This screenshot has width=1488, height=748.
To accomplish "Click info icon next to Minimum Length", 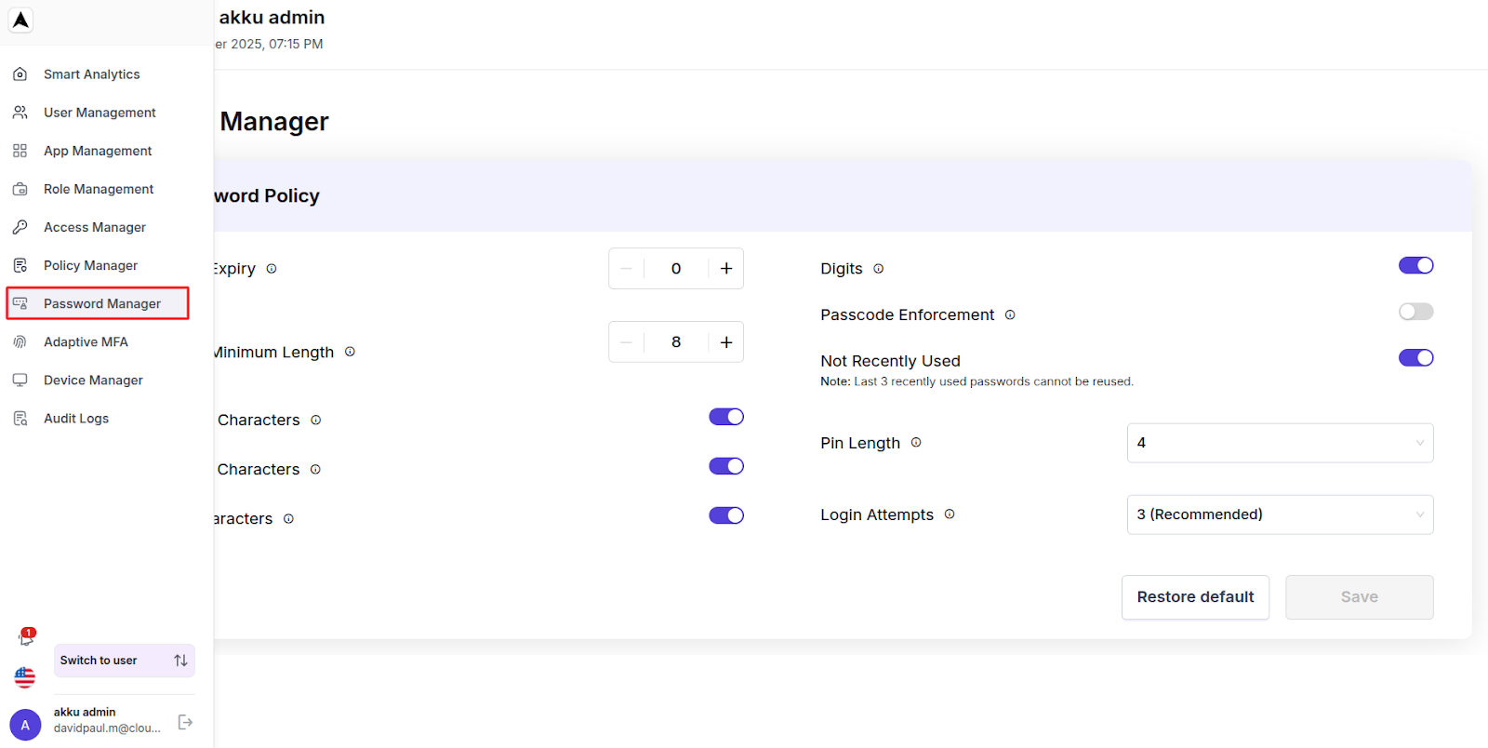I will click(350, 352).
